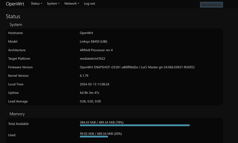Screen dimensions: 238x143
Task: Click the Local Time row label
Action: [x=16, y=84]
